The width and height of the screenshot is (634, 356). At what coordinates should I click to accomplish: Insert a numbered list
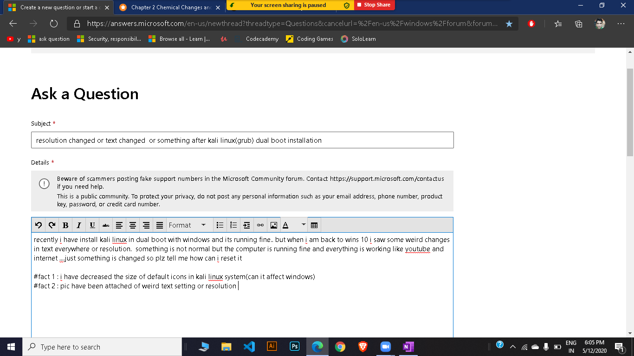234,225
